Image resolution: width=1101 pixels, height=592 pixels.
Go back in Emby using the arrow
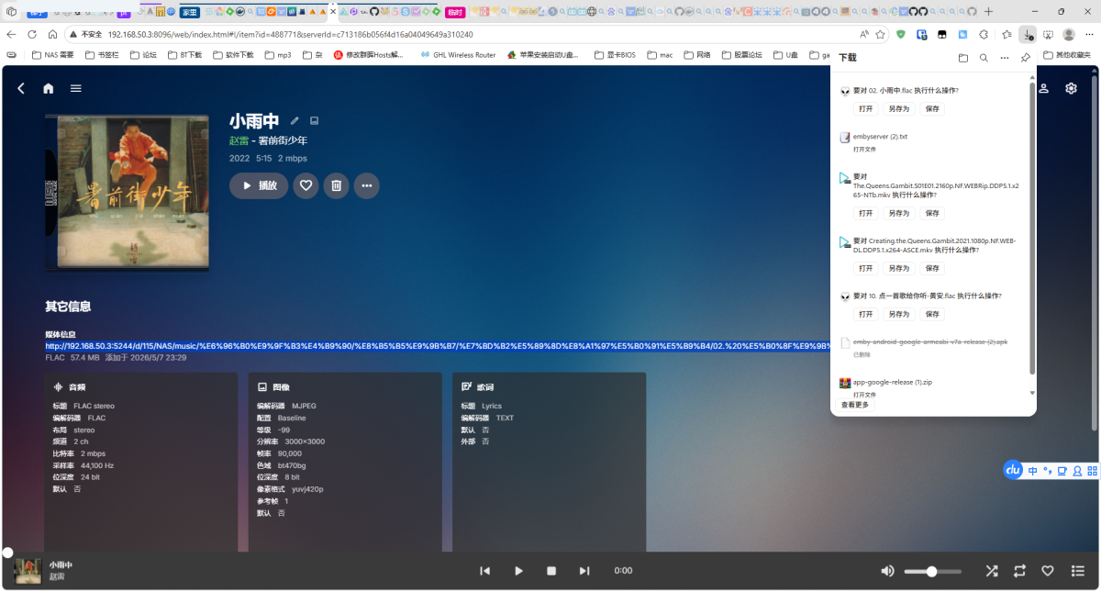click(21, 88)
